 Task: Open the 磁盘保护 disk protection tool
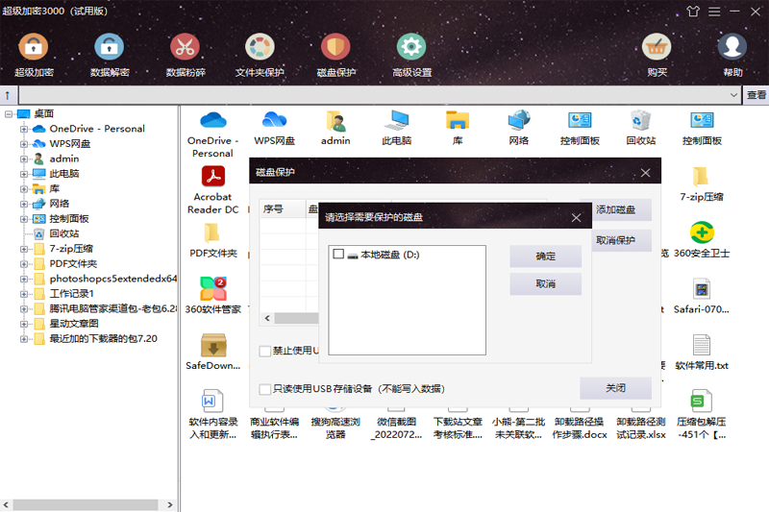pyautogui.click(x=335, y=55)
